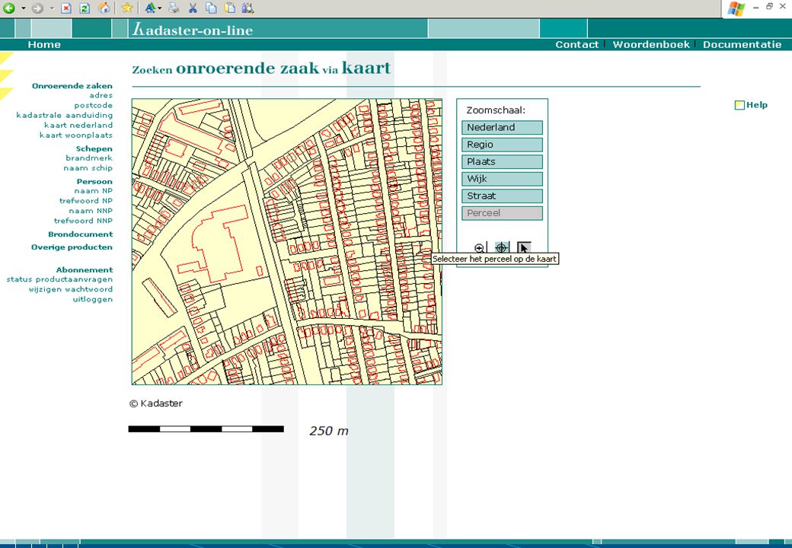Open the naam schip search link

coord(88,168)
